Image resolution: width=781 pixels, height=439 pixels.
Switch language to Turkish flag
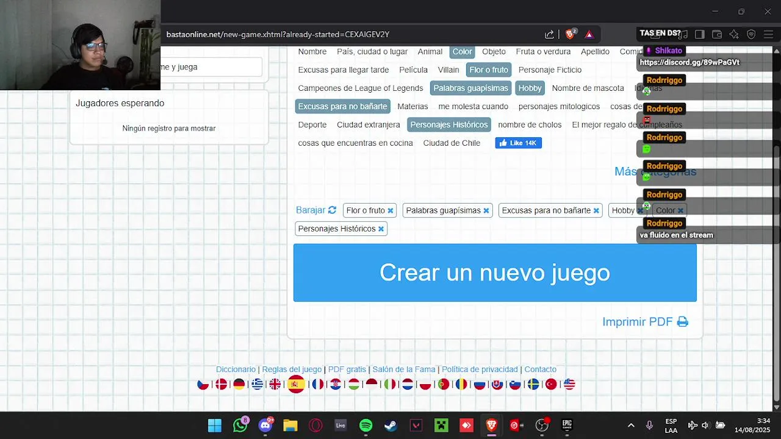pos(551,384)
